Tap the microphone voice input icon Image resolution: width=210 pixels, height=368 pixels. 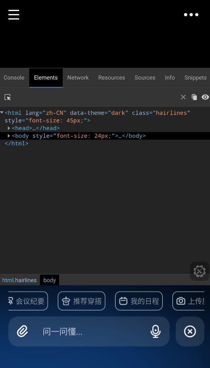coord(155,331)
